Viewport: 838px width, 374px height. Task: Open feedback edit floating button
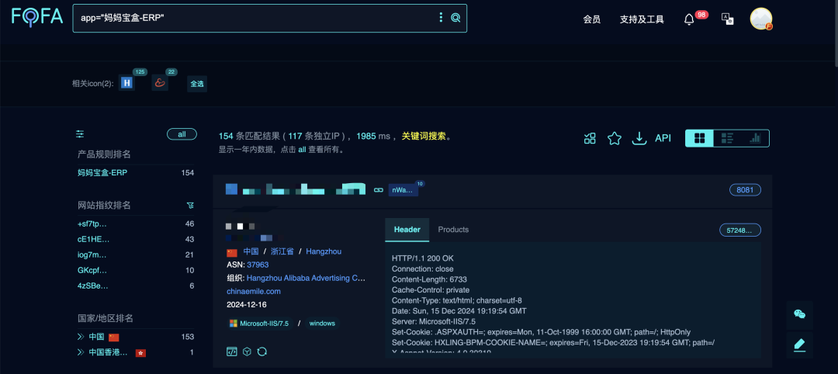[799, 345]
